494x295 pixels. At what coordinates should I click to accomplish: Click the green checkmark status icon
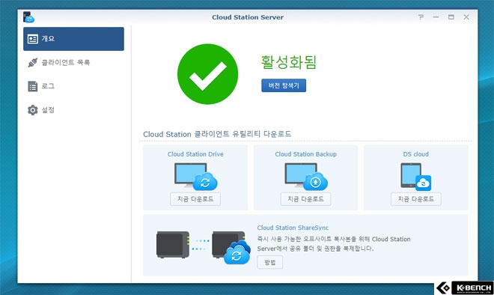tap(207, 74)
